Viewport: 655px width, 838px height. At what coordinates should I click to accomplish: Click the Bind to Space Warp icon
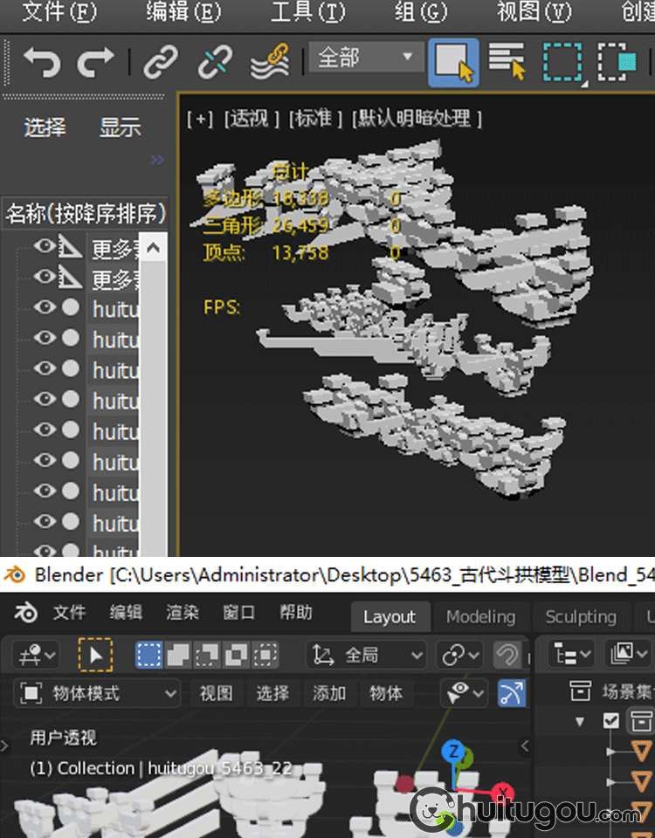coord(270,62)
